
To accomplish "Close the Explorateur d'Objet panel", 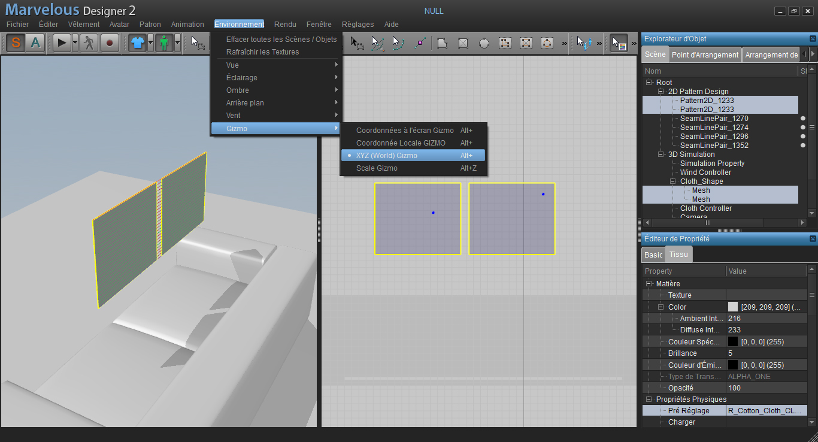I will pos(813,39).
